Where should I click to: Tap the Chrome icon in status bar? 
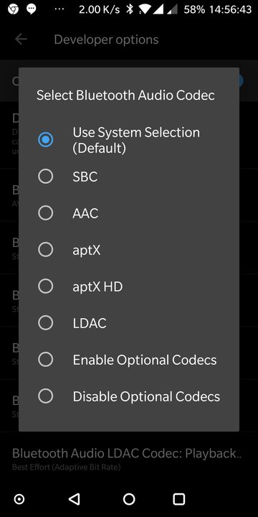click(x=13, y=9)
